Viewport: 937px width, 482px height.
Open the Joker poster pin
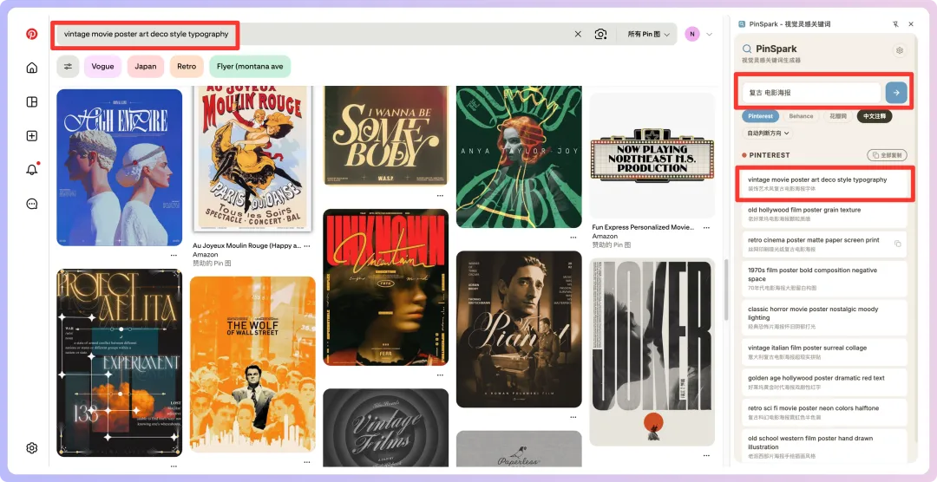click(x=652, y=352)
